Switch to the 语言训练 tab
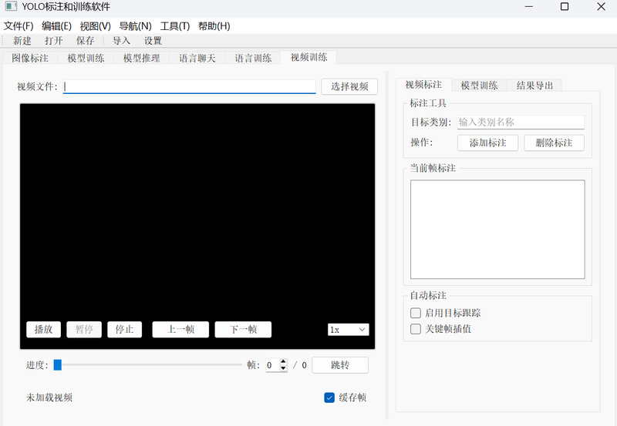The image size is (617, 426). click(x=253, y=59)
